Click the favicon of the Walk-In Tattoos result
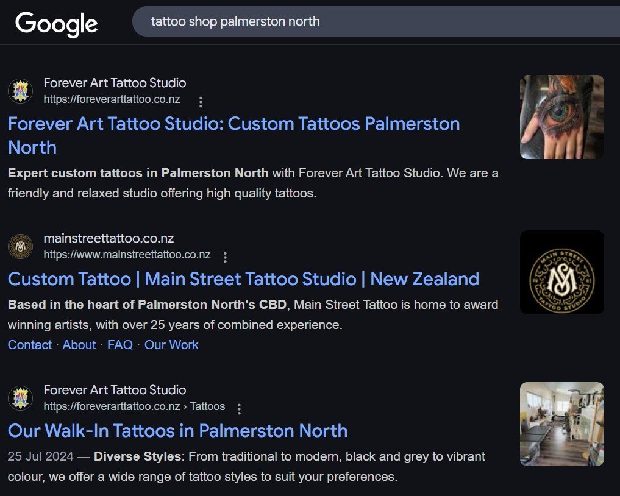620x496 pixels. tap(20, 398)
